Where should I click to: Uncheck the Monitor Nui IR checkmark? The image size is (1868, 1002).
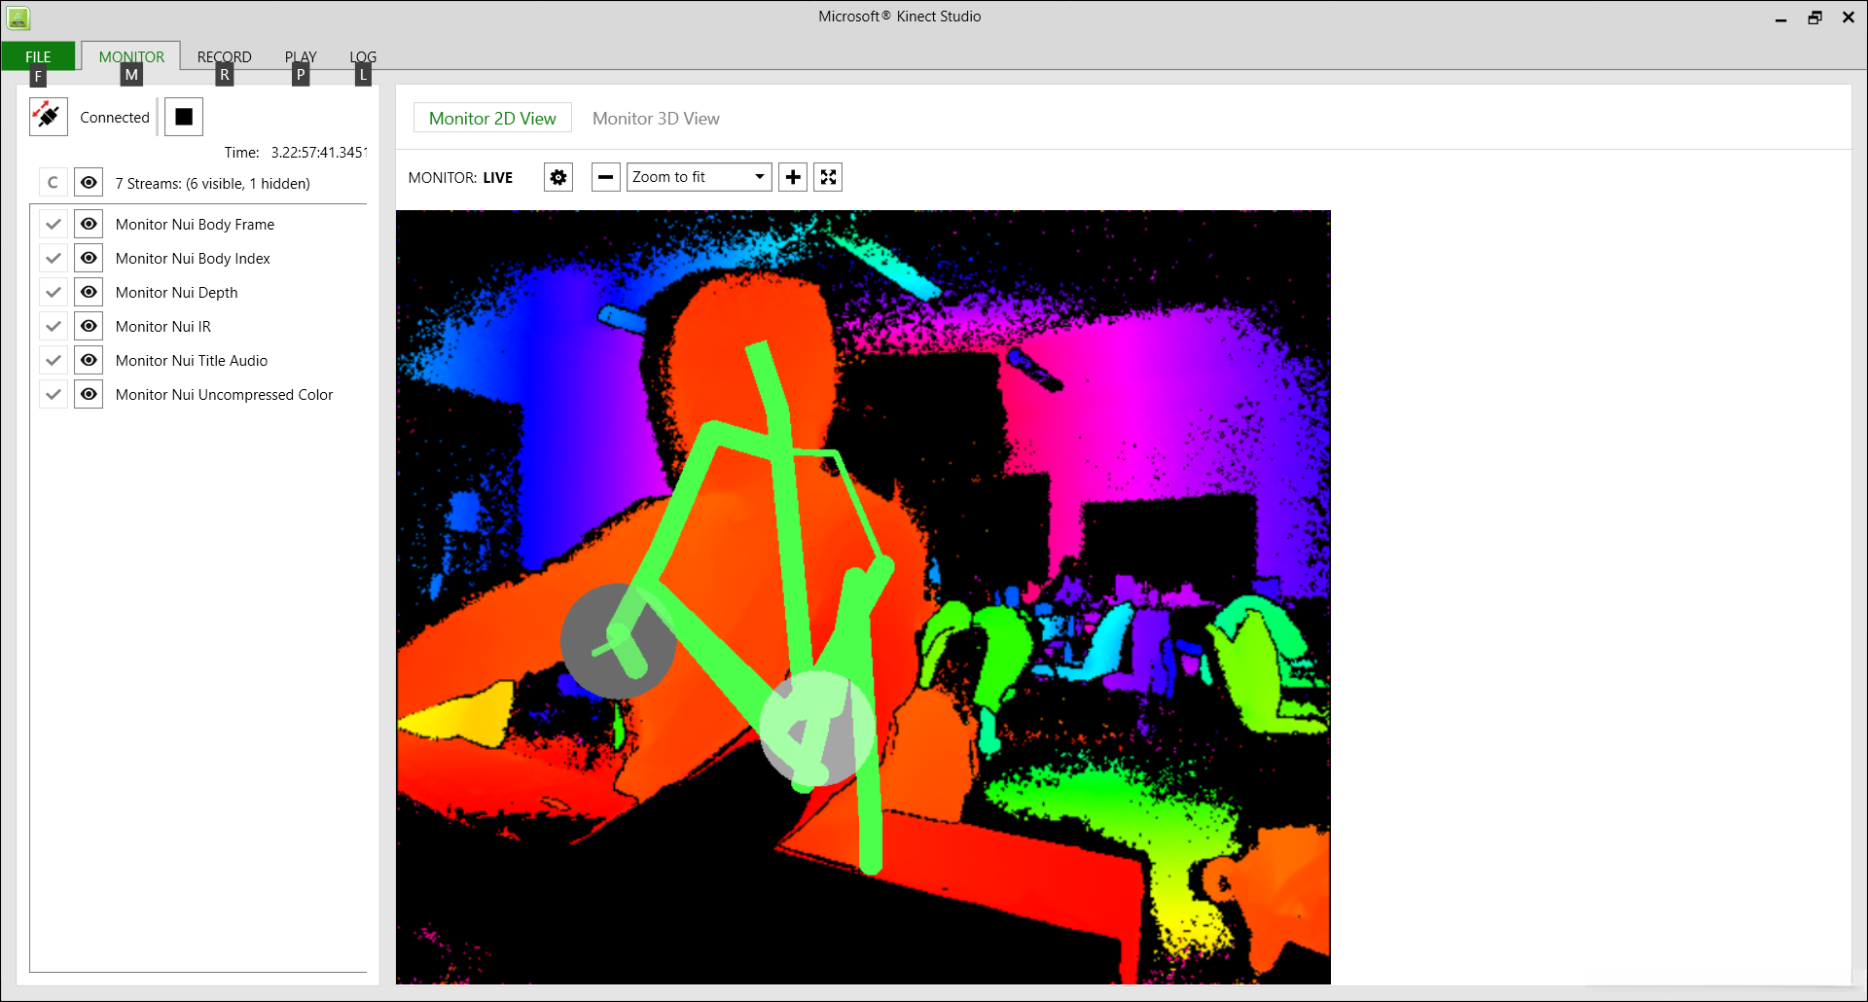54,326
